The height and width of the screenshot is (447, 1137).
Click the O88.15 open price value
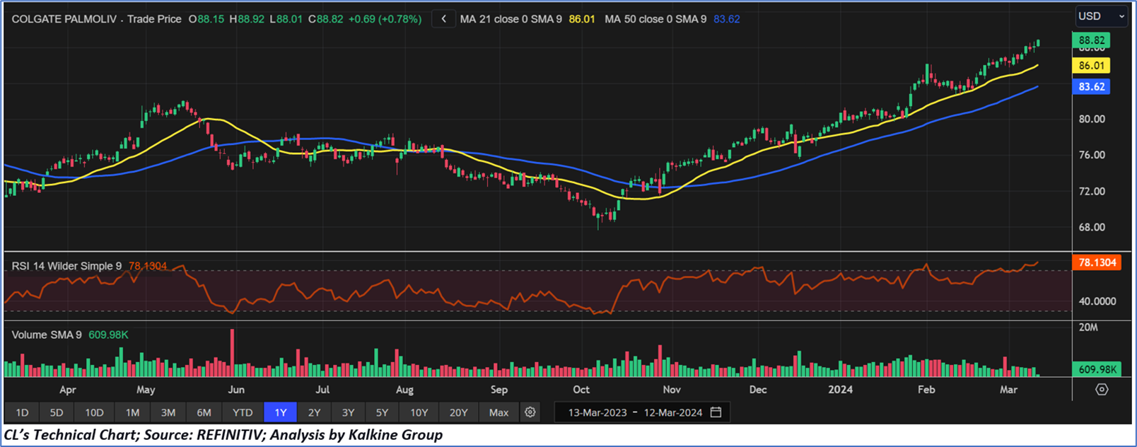pos(206,19)
